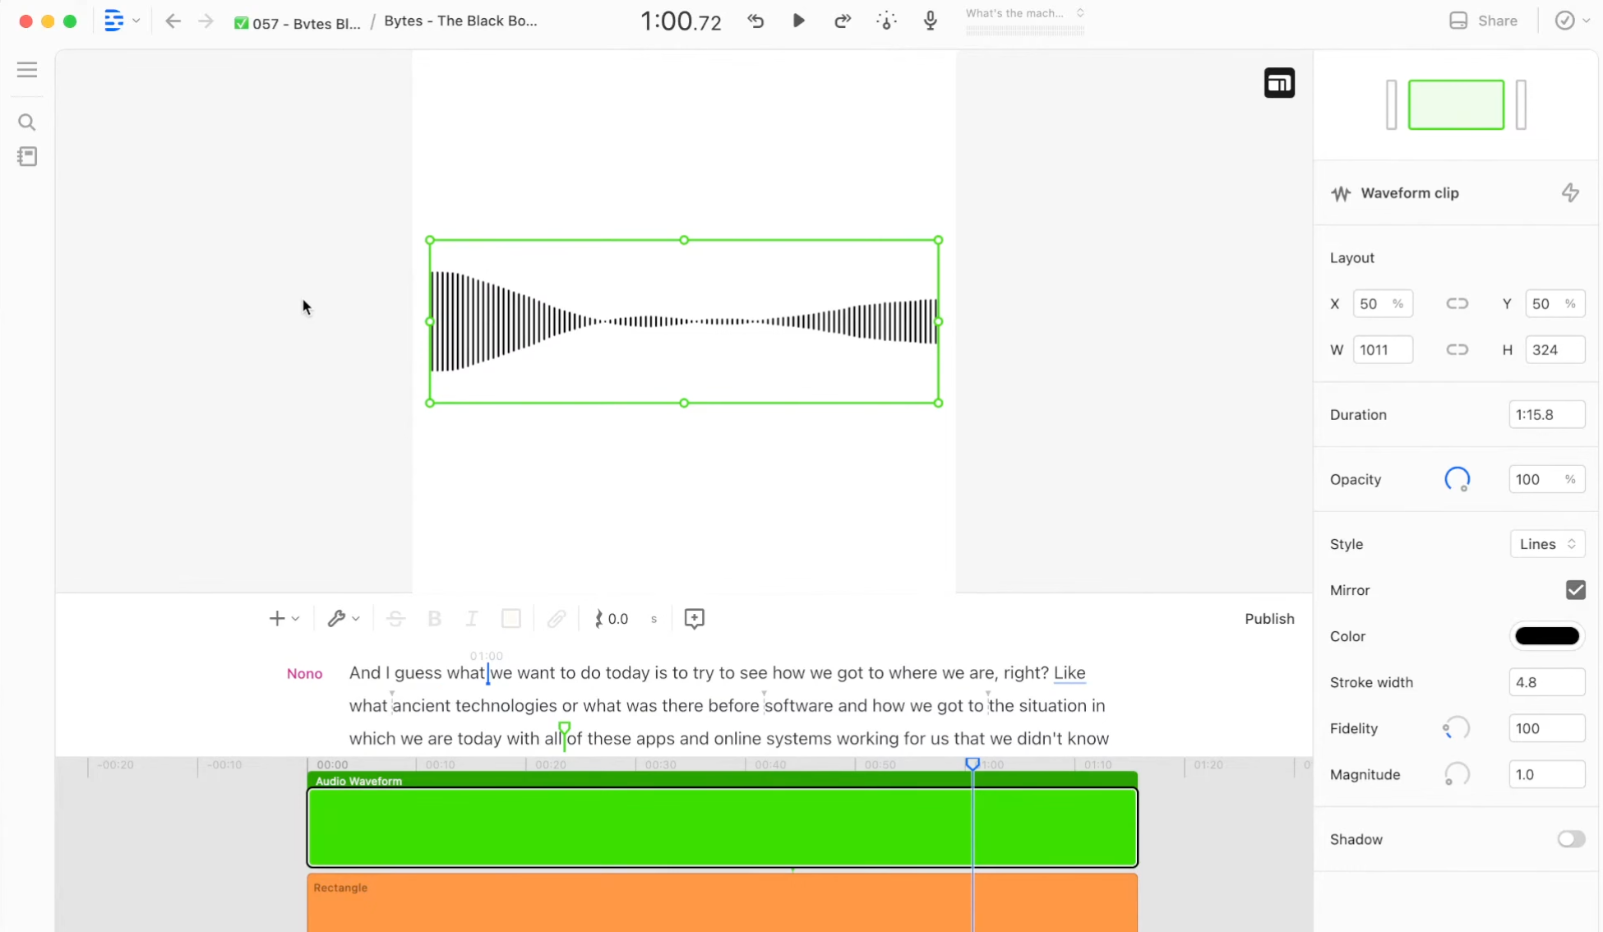Expand the plus insert dropdown
This screenshot has height=932, width=1603.
pos(284,619)
